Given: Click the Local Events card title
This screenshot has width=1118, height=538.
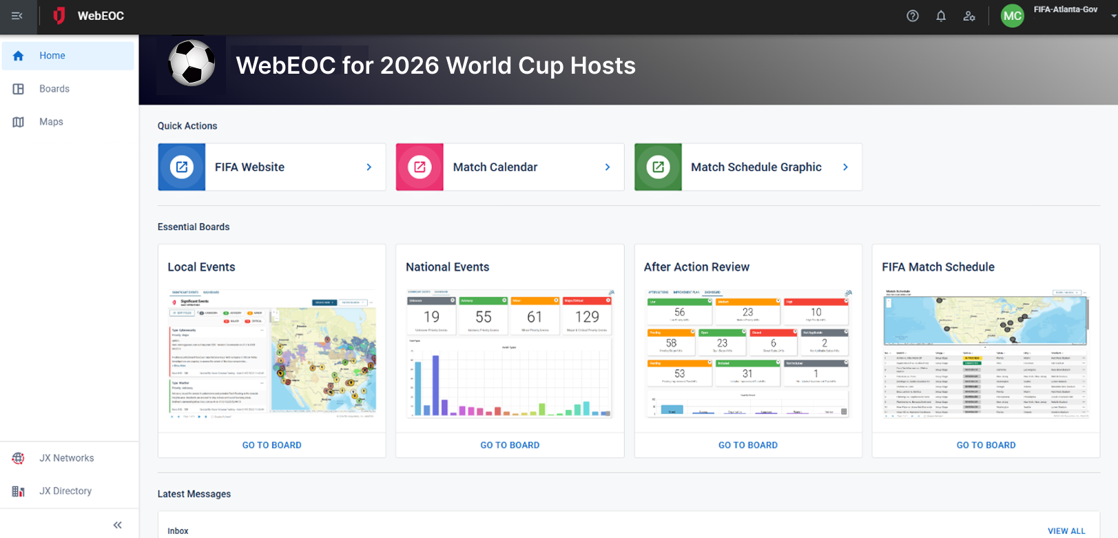Looking at the screenshot, I should click(x=201, y=267).
